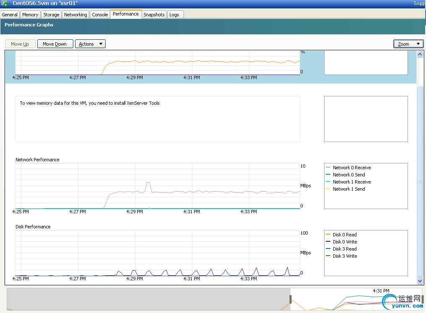Select the Networking tab
The width and height of the screenshot is (426, 313).
tap(75, 15)
